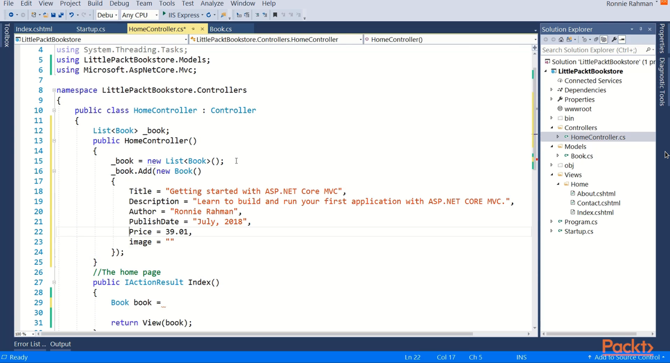Open the Properties side tab
The image size is (670, 363).
click(662, 39)
